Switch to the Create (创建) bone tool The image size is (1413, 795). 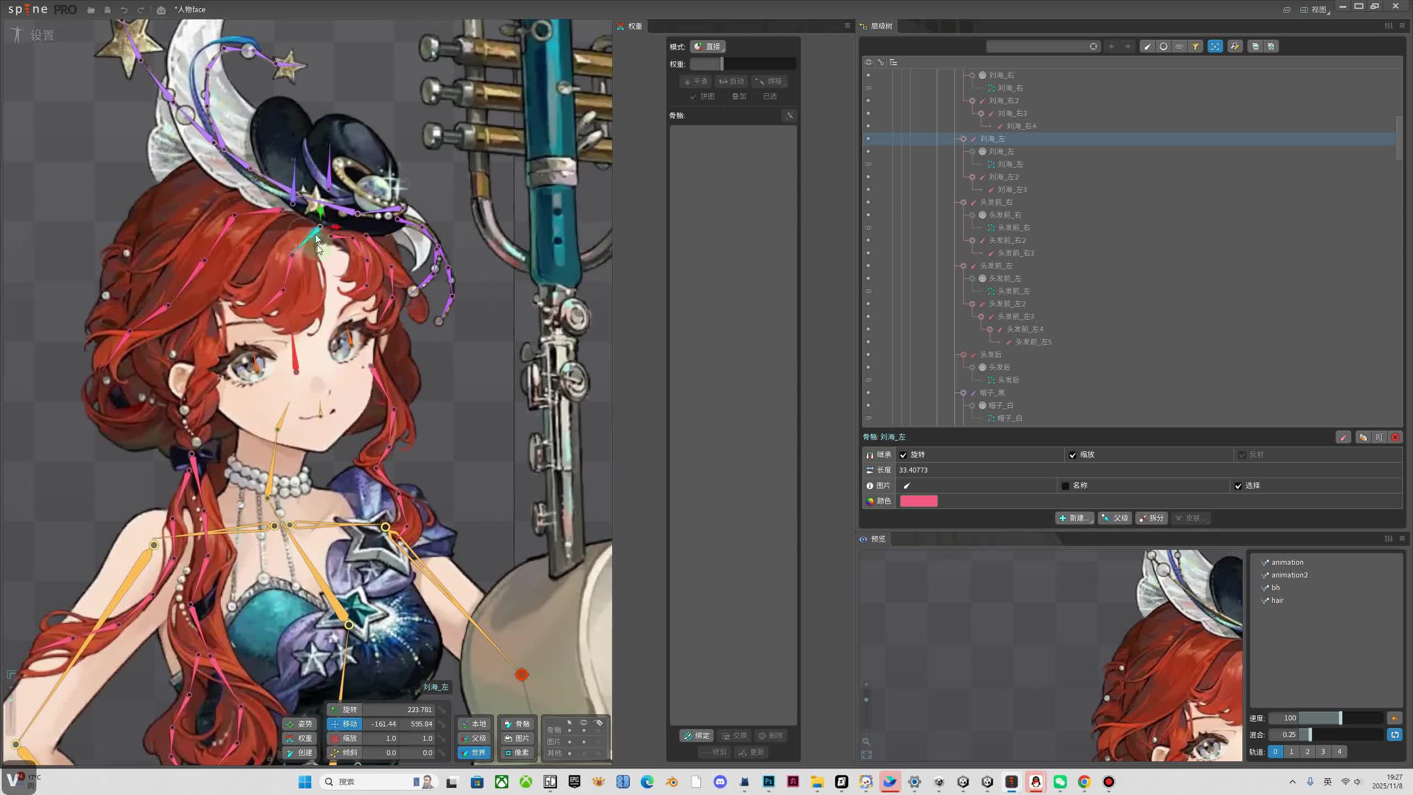click(300, 753)
